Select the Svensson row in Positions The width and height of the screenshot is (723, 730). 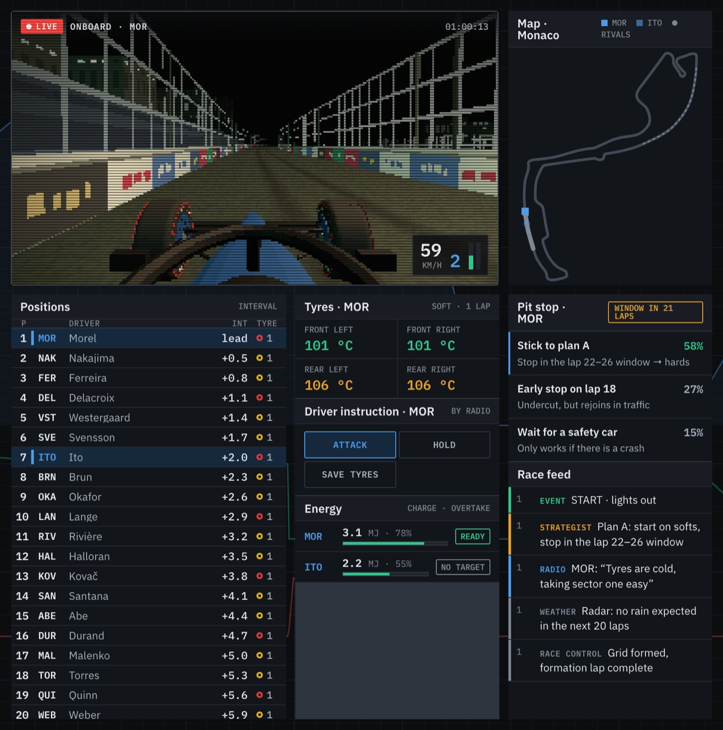pos(149,438)
